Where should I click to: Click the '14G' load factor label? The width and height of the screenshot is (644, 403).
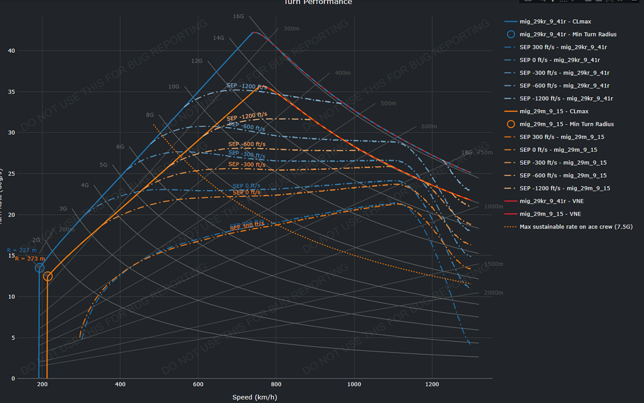(x=218, y=38)
